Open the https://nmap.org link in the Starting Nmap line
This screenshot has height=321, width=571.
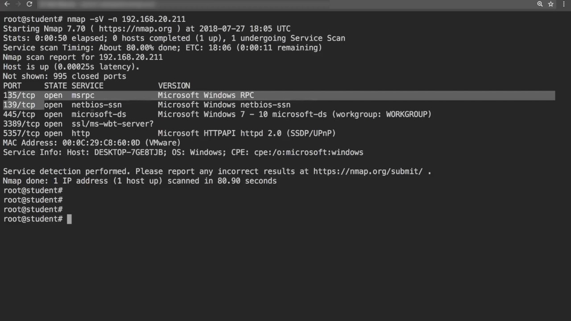click(x=135, y=29)
